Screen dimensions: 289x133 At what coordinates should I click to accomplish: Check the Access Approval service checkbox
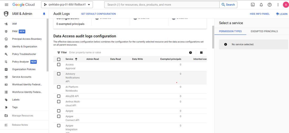59,65
